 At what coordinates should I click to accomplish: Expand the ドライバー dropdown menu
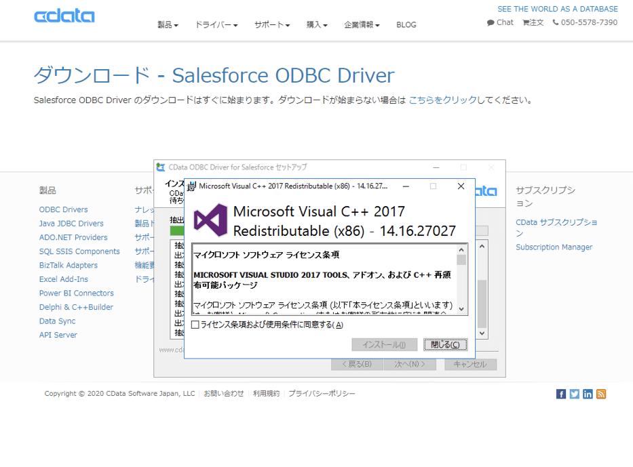coord(216,25)
